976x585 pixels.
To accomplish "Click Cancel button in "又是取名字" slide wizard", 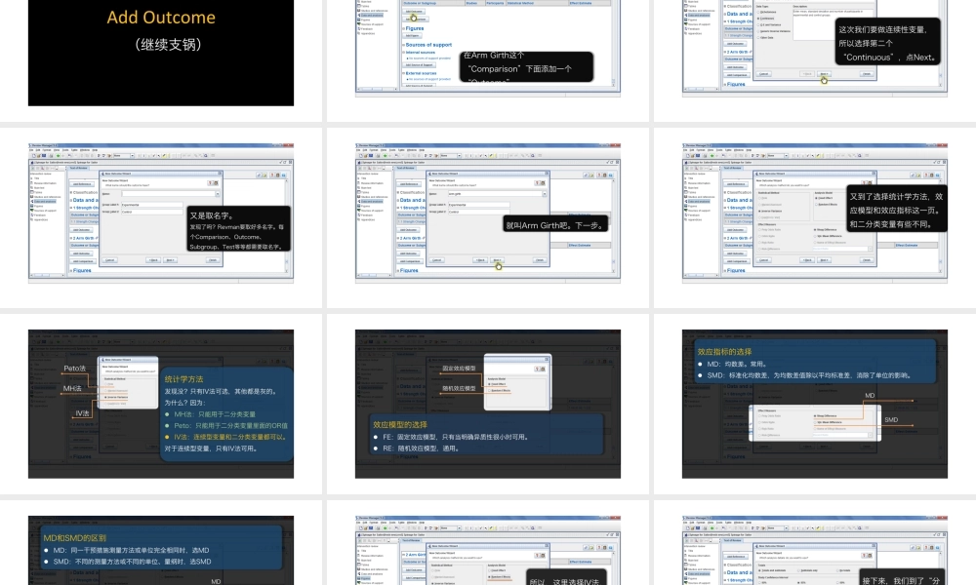I will pos(109,260).
